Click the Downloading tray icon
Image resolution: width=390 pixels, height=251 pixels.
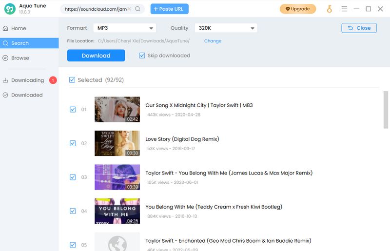click(5, 80)
